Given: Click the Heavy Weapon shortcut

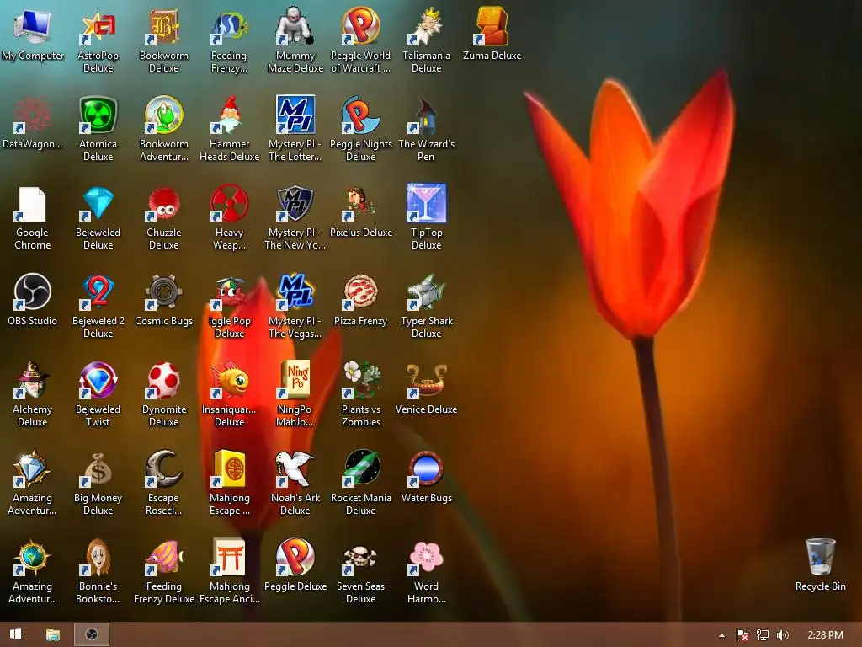Looking at the screenshot, I should [x=229, y=204].
